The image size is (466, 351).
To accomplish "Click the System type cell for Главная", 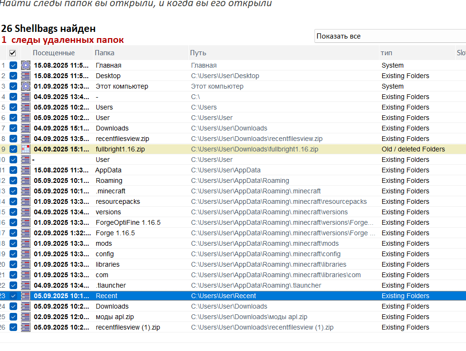I will pyautogui.click(x=393, y=65).
